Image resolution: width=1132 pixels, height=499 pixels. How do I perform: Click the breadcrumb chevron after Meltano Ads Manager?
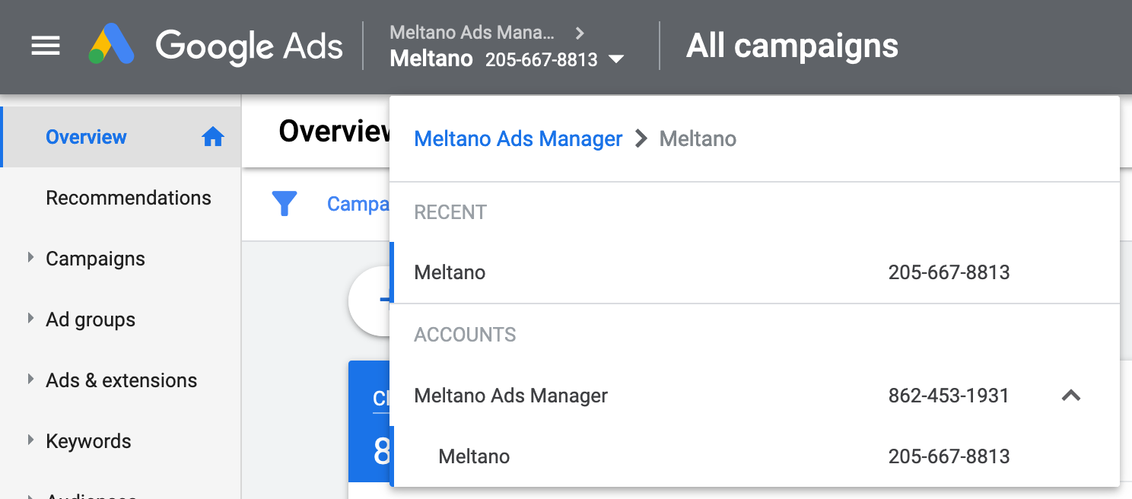pyautogui.click(x=580, y=33)
